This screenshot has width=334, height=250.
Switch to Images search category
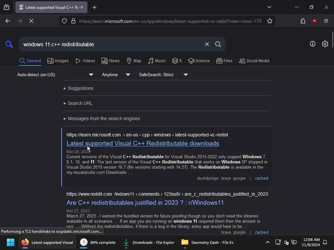pos(58,61)
